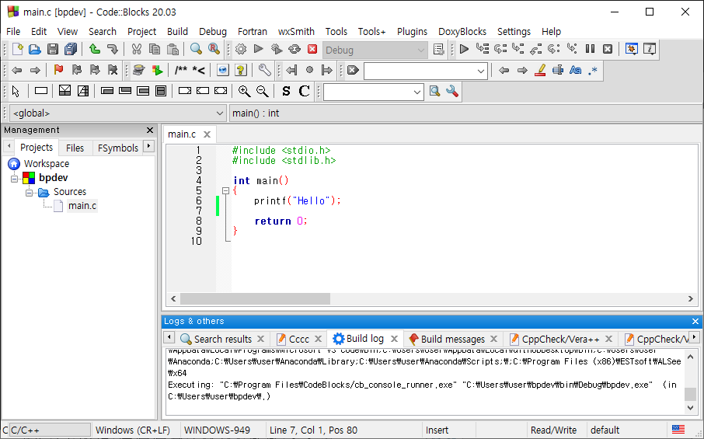Open Find using the magnifier icon
The width and height of the screenshot is (704, 439).
[196, 49]
